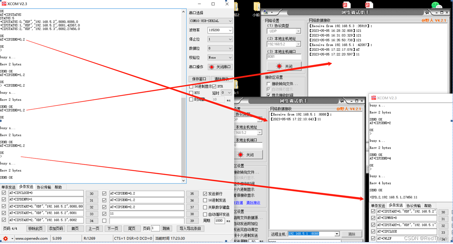
Task: Enable the 16进制发送 checkbox
Action: pos(205,200)
